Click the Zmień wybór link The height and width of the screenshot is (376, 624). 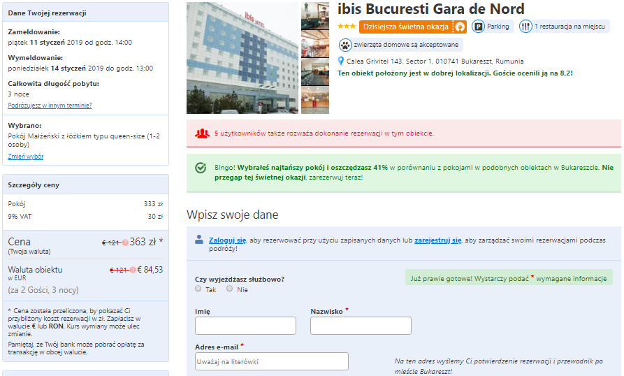click(x=25, y=157)
